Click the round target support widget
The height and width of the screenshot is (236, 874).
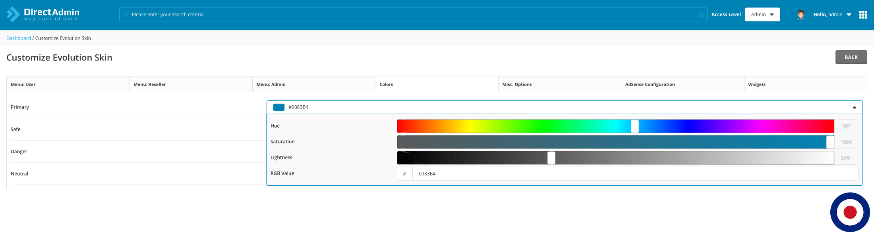(x=850, y=212)
